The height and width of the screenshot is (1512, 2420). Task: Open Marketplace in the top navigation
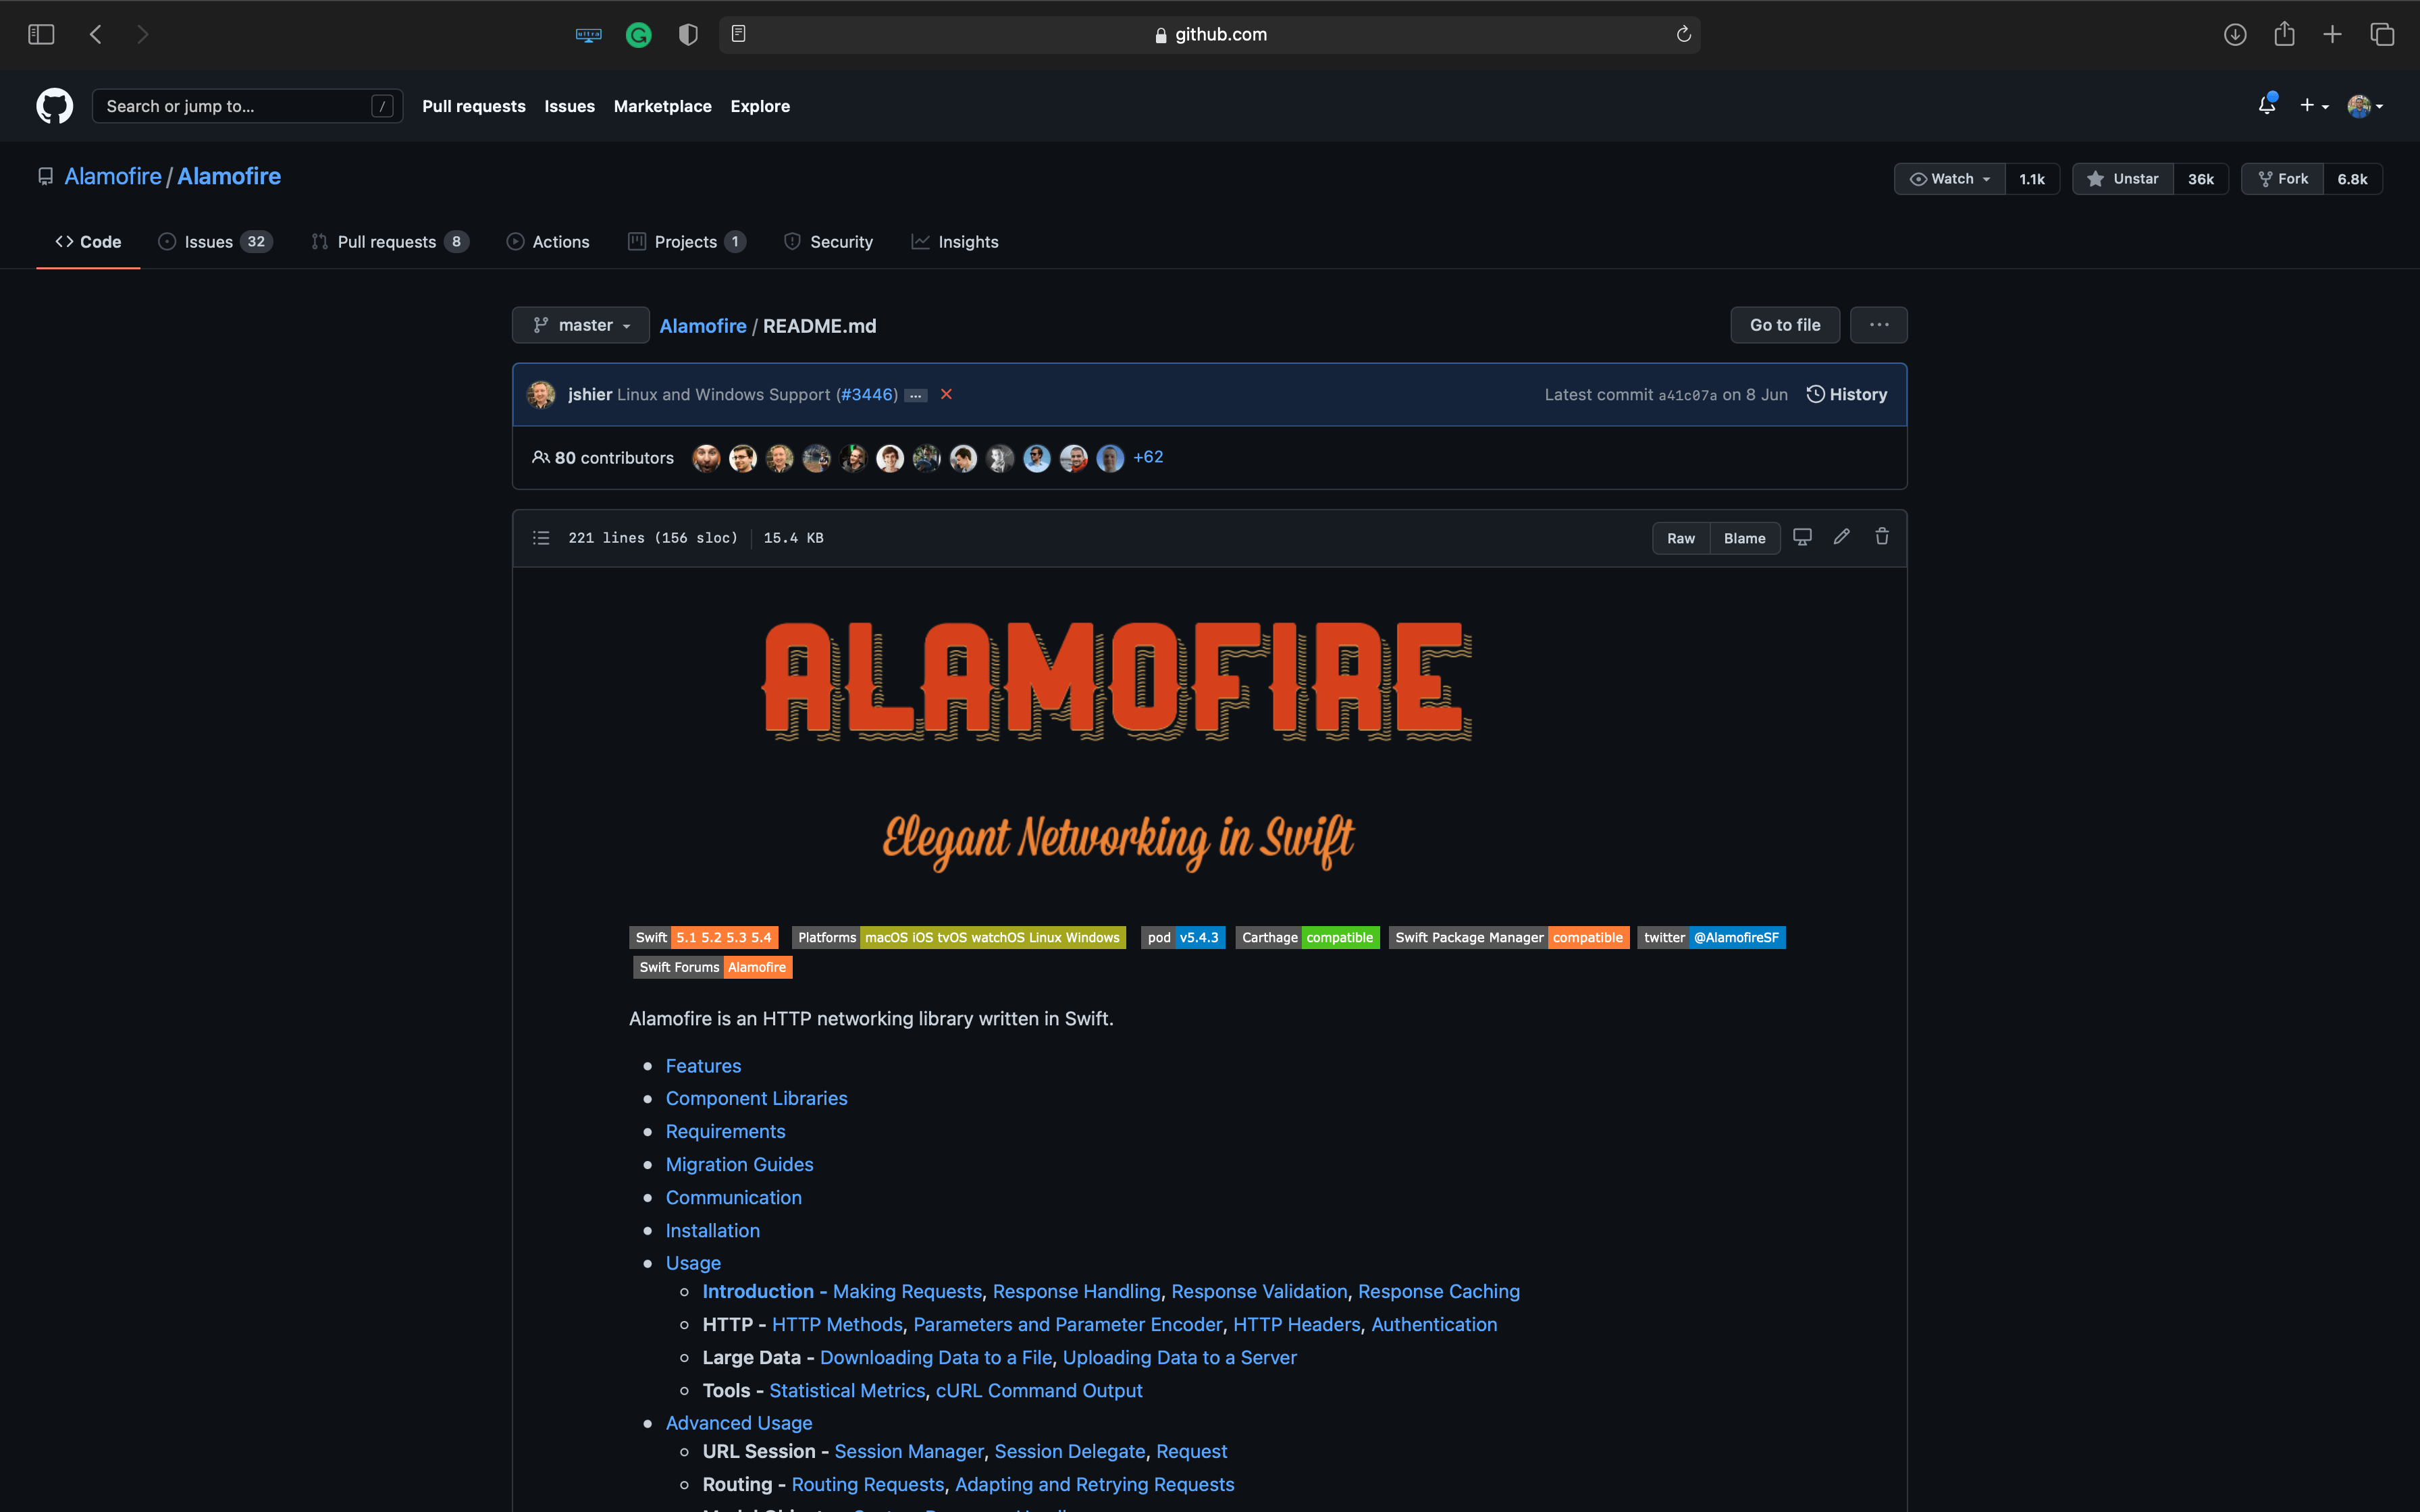pyautogui.click(x=663, y=106)
